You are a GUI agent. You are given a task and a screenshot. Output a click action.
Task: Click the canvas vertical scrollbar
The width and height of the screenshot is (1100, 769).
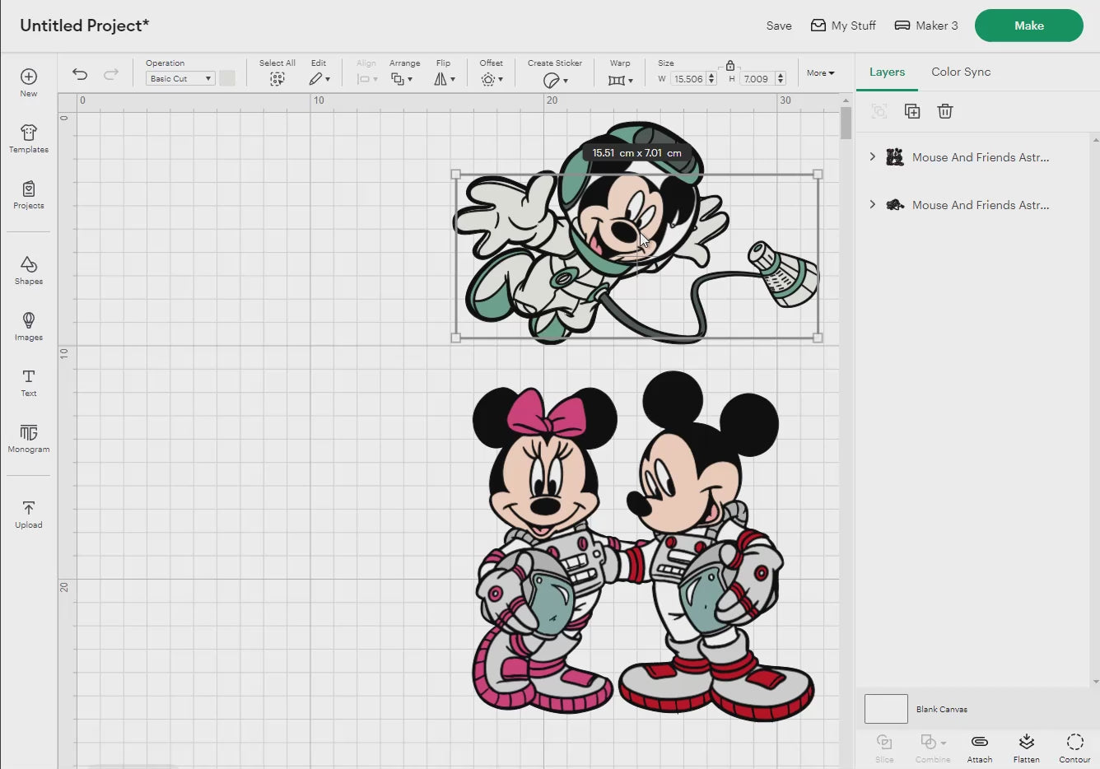tap(846, 124)
